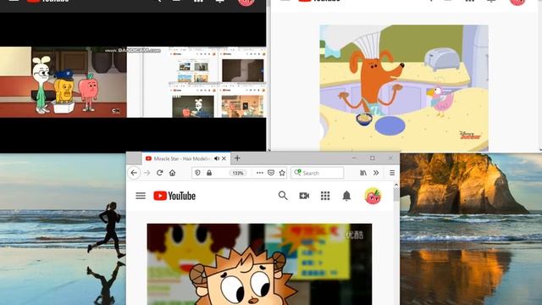The width and height of the screenshot is (542, 305).
Task: Show site security info via the lock icon
Action: [x=209, y=173]
